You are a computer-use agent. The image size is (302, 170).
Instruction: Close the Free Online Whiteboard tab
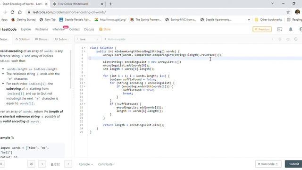pyautogui.click(x=102, y=4)
